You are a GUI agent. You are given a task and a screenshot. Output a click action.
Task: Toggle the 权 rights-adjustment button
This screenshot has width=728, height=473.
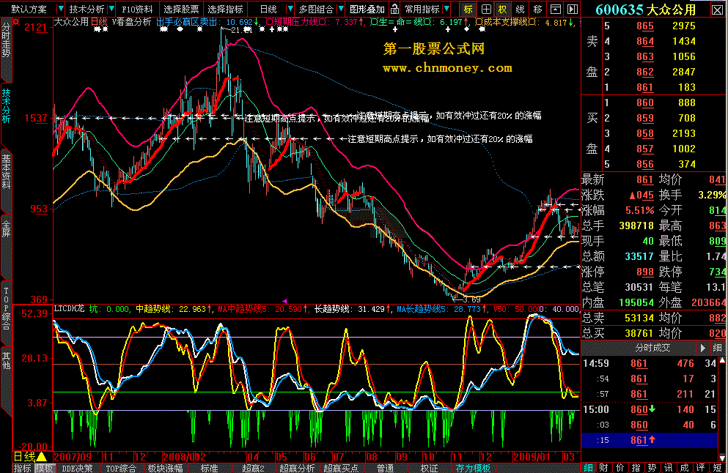[x=503, y=9]
